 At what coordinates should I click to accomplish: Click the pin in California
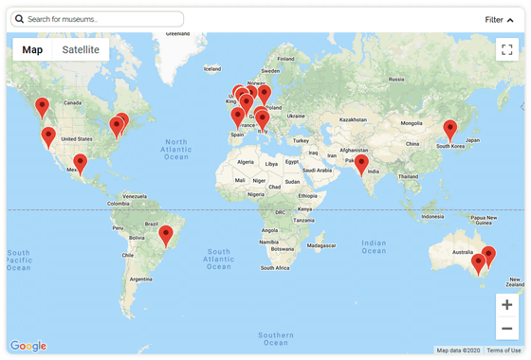tap(48, 138)
